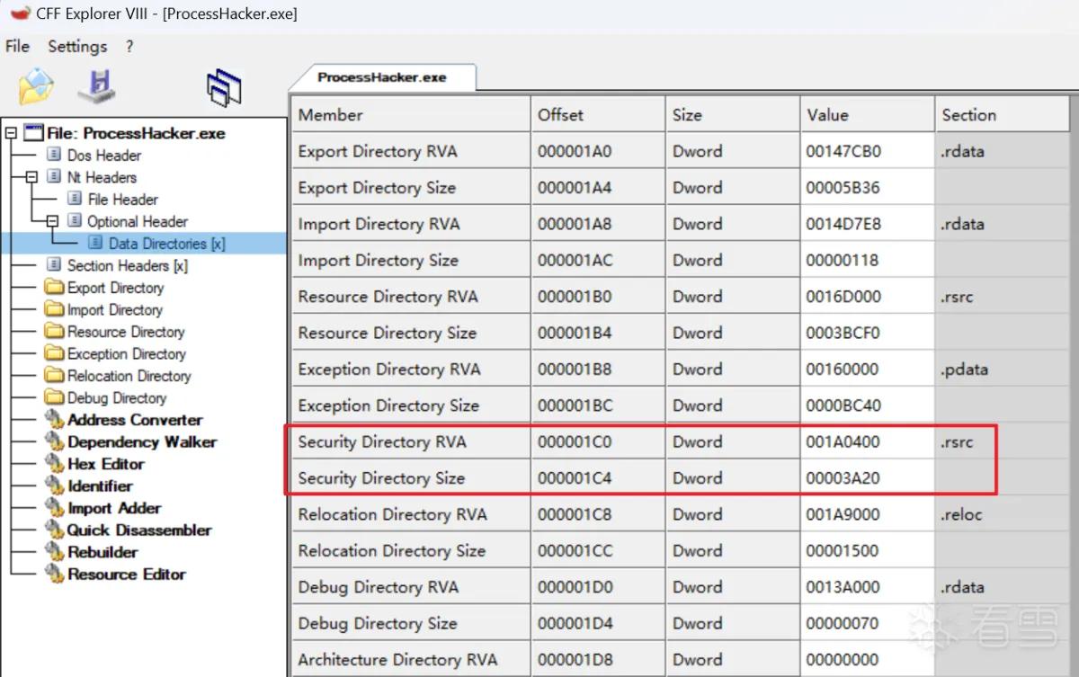Screen dimensions: 1079x677
Task: Edit Import Directory RVA value 0014D7E8
Action: (x=868, y=224)
